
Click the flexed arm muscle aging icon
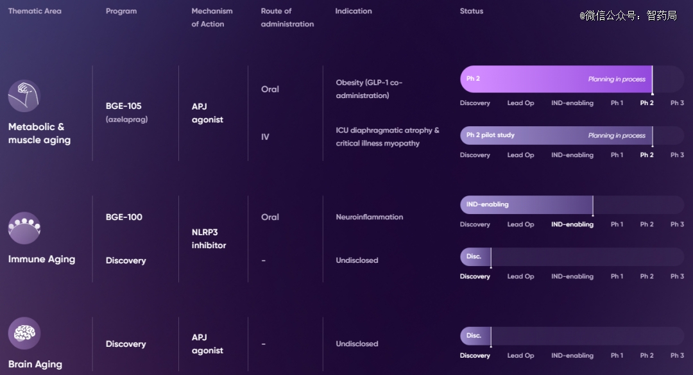24,96
